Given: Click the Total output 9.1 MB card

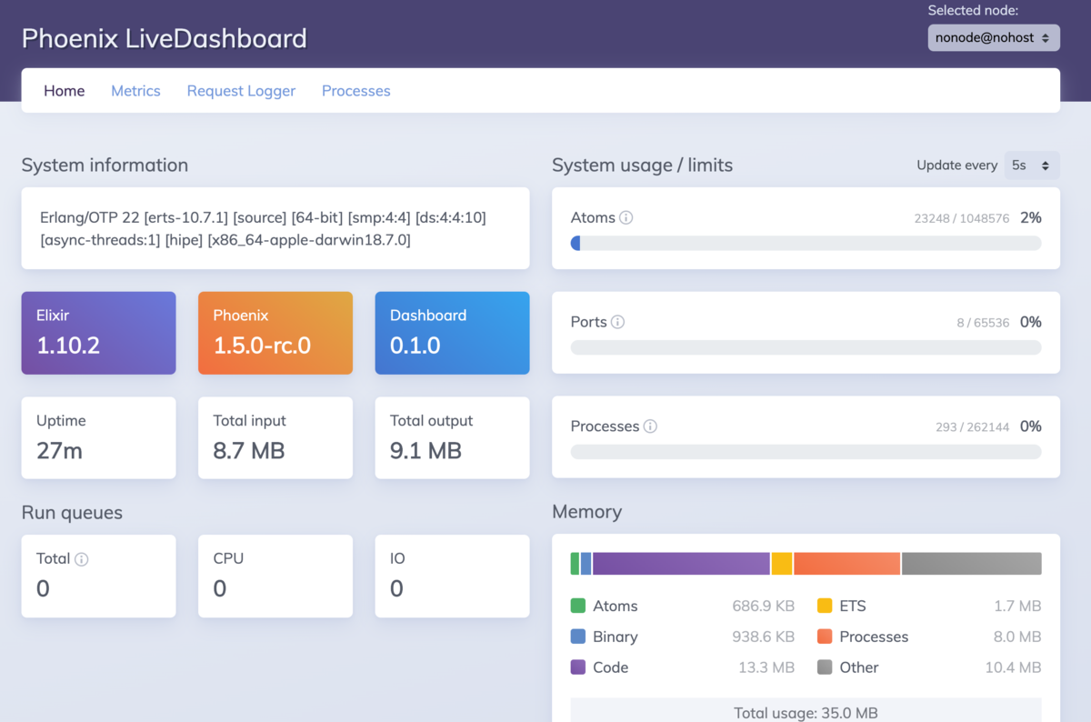Looking at the screenshot, I should [453, 437].
